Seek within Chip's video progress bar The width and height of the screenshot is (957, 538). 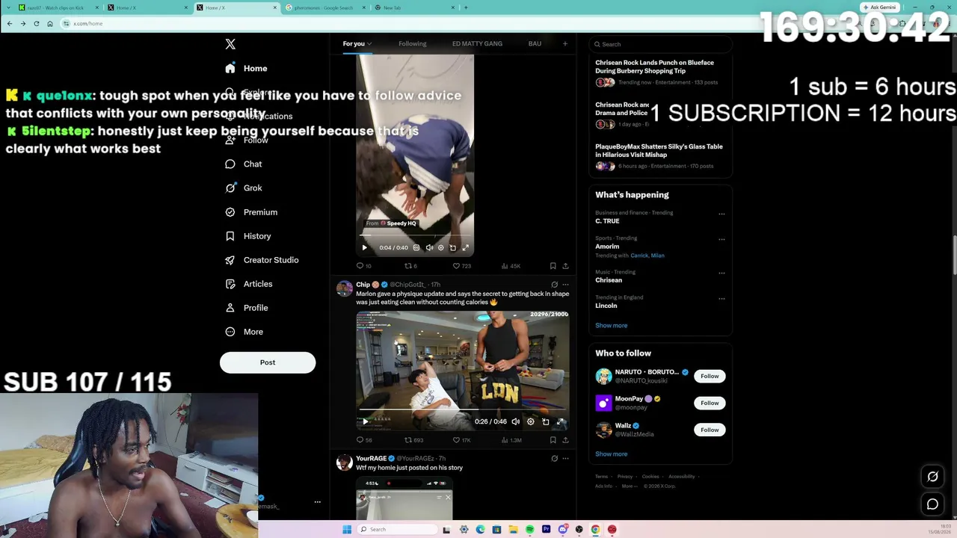[463, 409]
